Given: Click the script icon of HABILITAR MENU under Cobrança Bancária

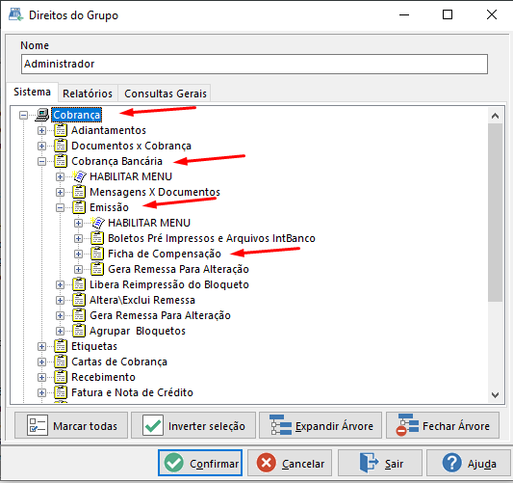Looking at the screenshot, I should (x=79, y=176).
